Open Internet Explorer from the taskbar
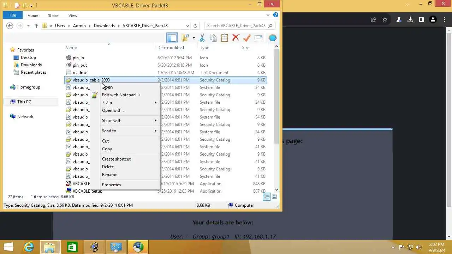 click(x=29, y=247)
